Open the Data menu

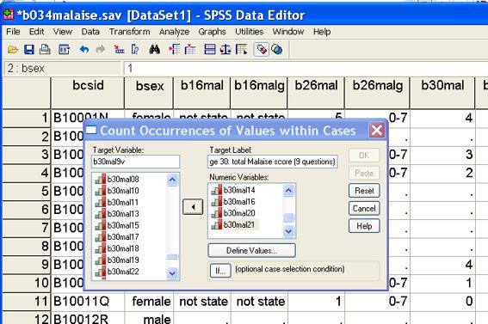tap(90, 32)
